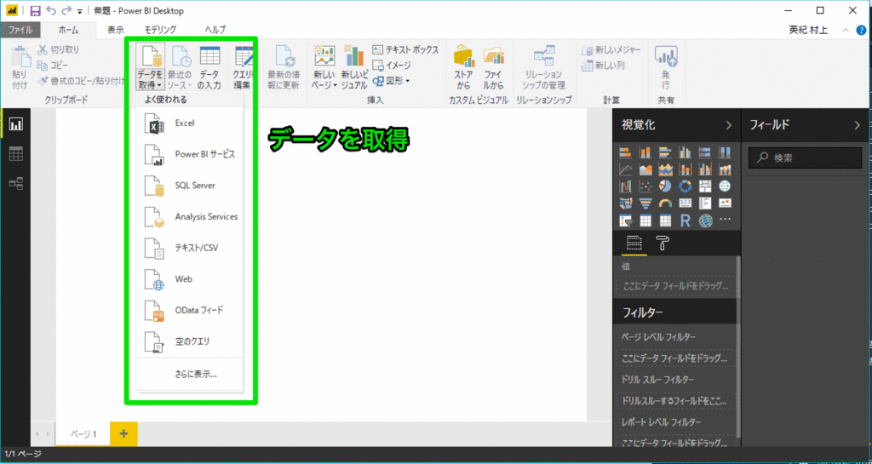This screenshot has width=872, height=464.
Task: Select the gauge visual
Action: click(665, 203)
